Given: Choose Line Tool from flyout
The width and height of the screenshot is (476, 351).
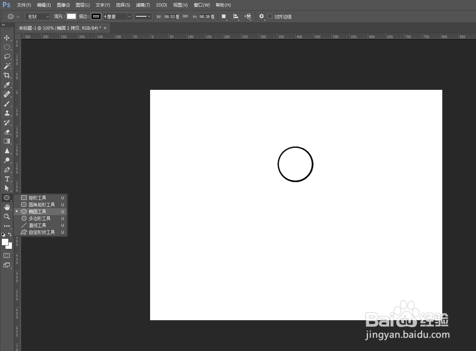Looking at the screenshot, I should point(40,225).
